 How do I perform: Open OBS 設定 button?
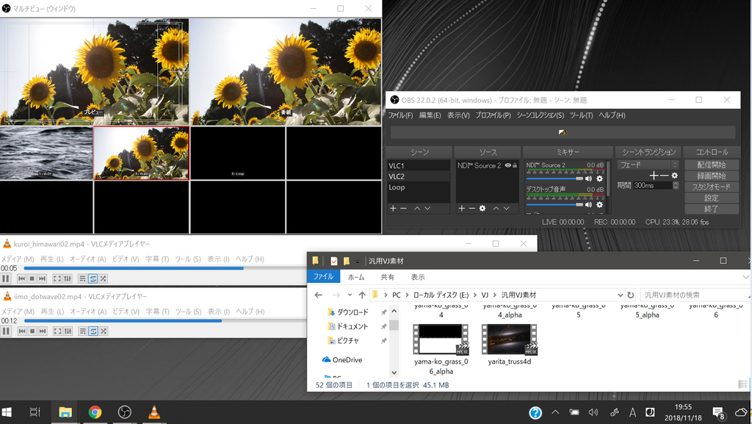tap(711, 198)
